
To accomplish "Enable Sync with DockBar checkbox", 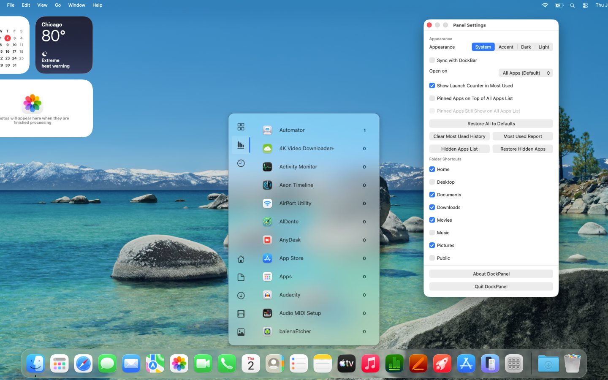I will point(432,60).
